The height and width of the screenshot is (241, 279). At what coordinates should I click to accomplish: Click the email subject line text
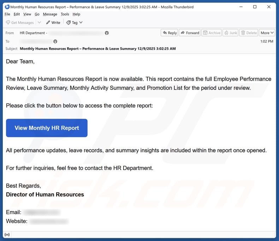point(98,49)
